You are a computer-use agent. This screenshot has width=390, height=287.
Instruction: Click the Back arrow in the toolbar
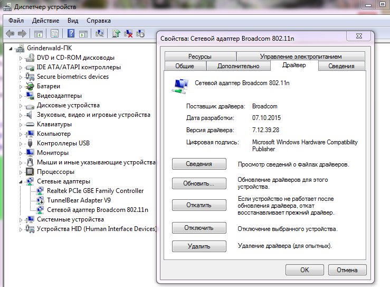10,33
